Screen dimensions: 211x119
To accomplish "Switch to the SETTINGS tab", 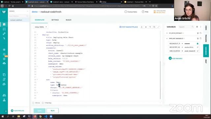I will pyautogui.click(x=55, y=20).
